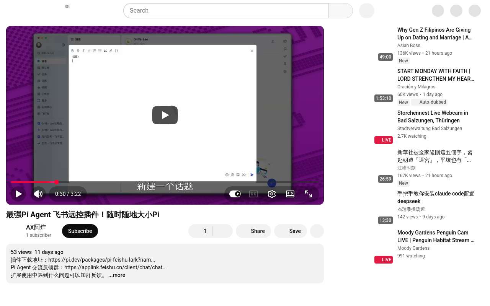Open the player settings gear
The width and height of the screenshot is (490, 306).
pos(272,194)
